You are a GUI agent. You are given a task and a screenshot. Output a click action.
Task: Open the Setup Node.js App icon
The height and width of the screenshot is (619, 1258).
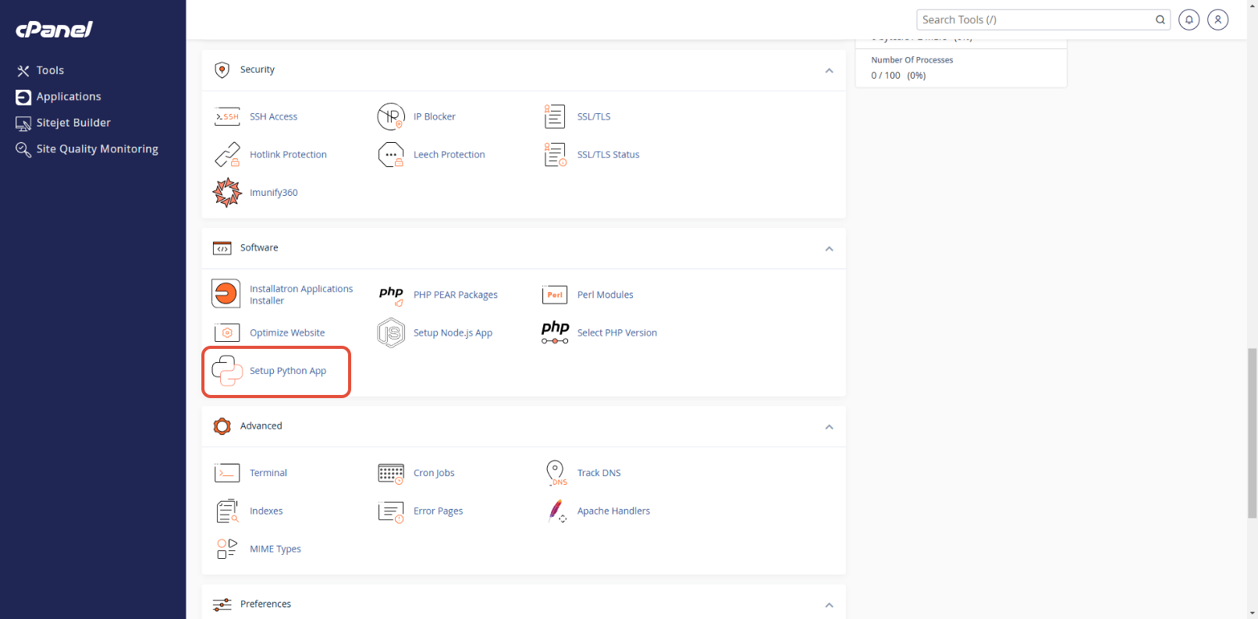click(391, 333)
